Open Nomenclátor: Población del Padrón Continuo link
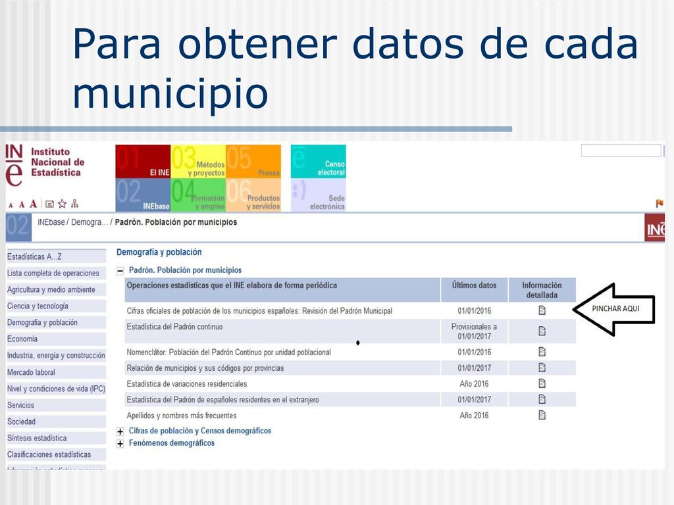 click(228, 352)
